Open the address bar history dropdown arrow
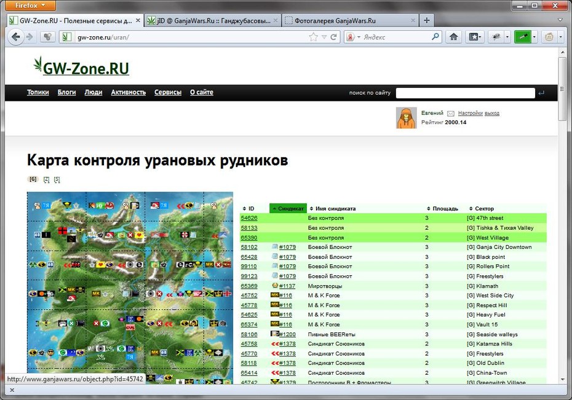This screenshot has height=400, width=572. pyautogui.click(x=324, y=37)
